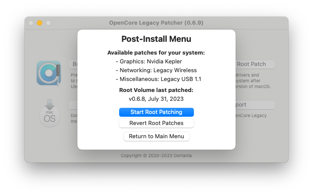The width and height of the screenshot is (313, 195).
Task: Select the Miscellaneous: Legacy USB 1.1 line
Action: tap(158, 79)
